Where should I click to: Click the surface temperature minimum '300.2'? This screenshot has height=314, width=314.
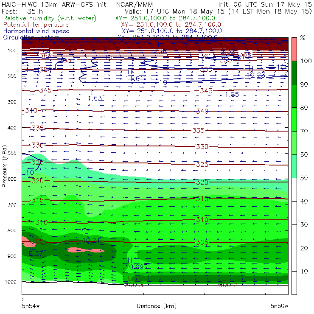228,285
